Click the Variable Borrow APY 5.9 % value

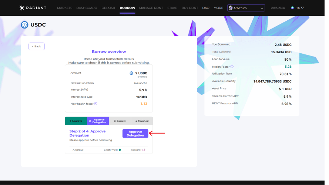pyautogui.click(x=288, y=97)
